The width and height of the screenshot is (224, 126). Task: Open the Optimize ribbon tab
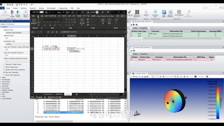pos(24,8)
